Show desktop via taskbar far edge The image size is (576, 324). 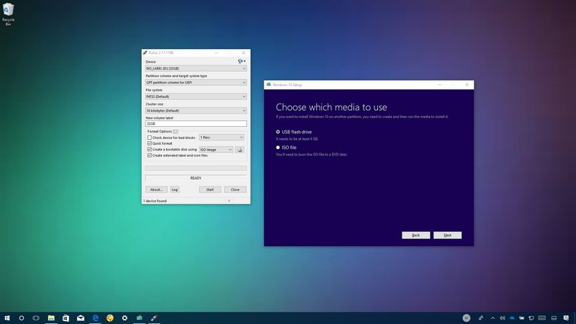575,318
